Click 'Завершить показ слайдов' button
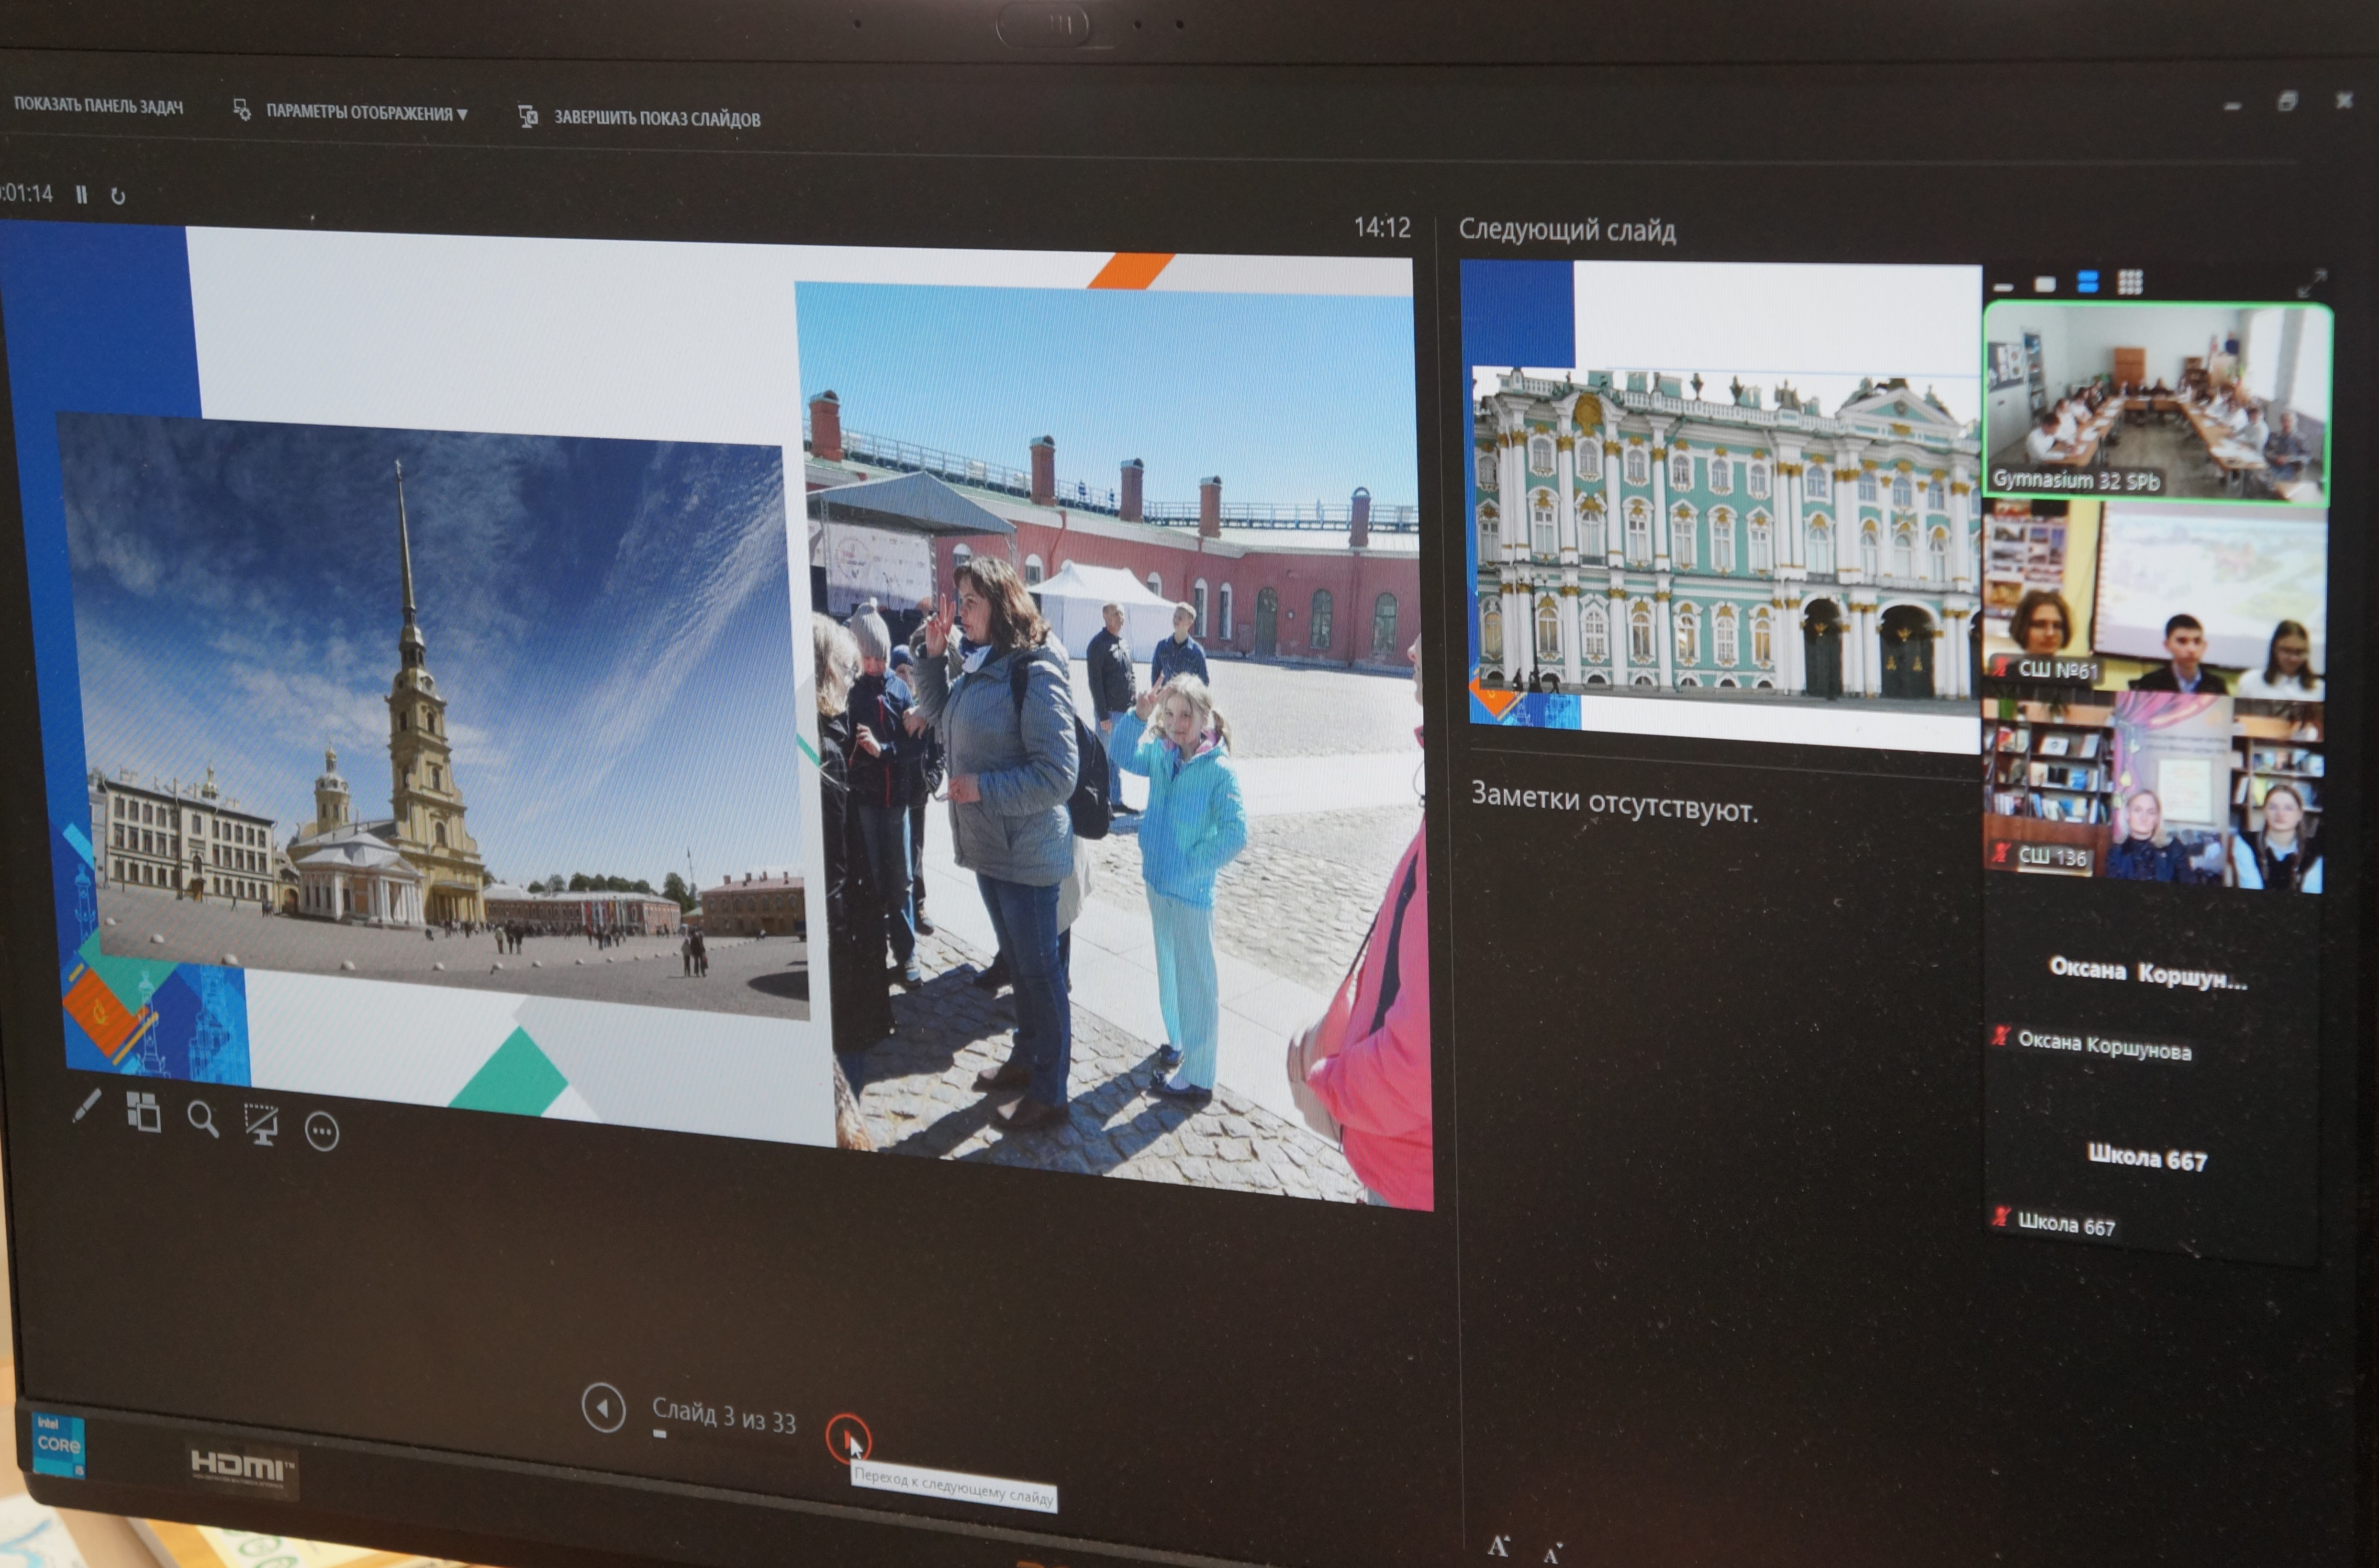Image resolution: width=2379 pixels, height=1568 pixels. click(x=657, y=119)
